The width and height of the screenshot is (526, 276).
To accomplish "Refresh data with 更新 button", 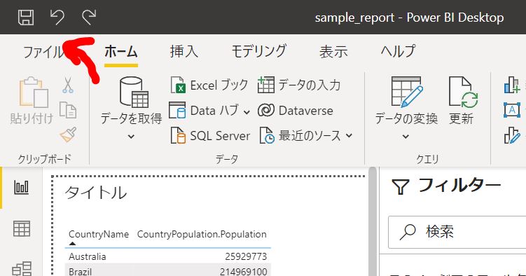I will pos(462,101).
